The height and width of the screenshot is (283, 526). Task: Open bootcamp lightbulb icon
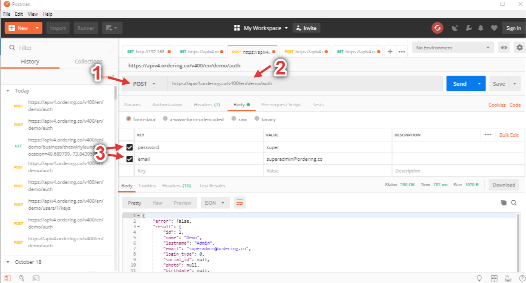[479, 278]
